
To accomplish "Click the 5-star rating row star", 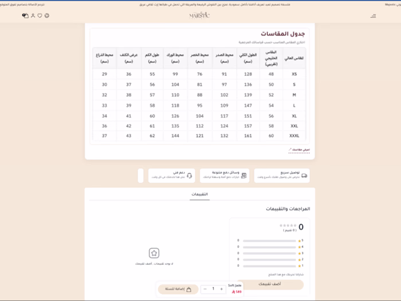I will click(300, 241).
